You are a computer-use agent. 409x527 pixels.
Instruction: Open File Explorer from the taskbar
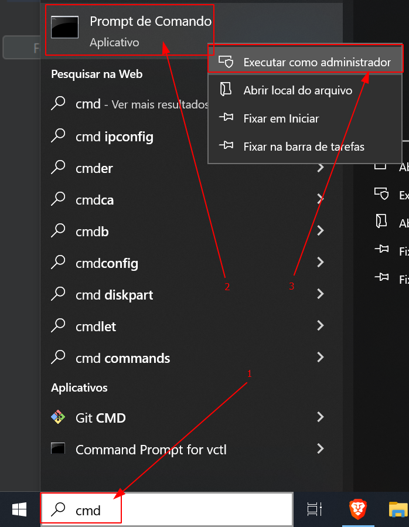pos(399,510)
